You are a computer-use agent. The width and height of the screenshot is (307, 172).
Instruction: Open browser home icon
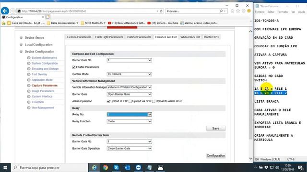(232, 11)
